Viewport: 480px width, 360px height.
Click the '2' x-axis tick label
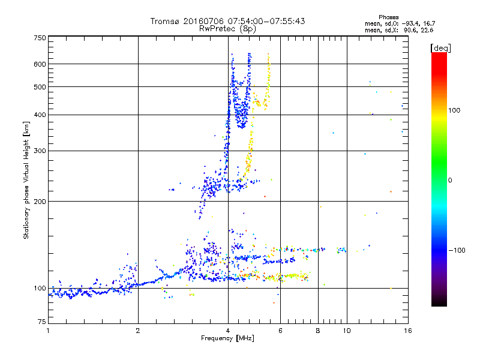(138, 331)
